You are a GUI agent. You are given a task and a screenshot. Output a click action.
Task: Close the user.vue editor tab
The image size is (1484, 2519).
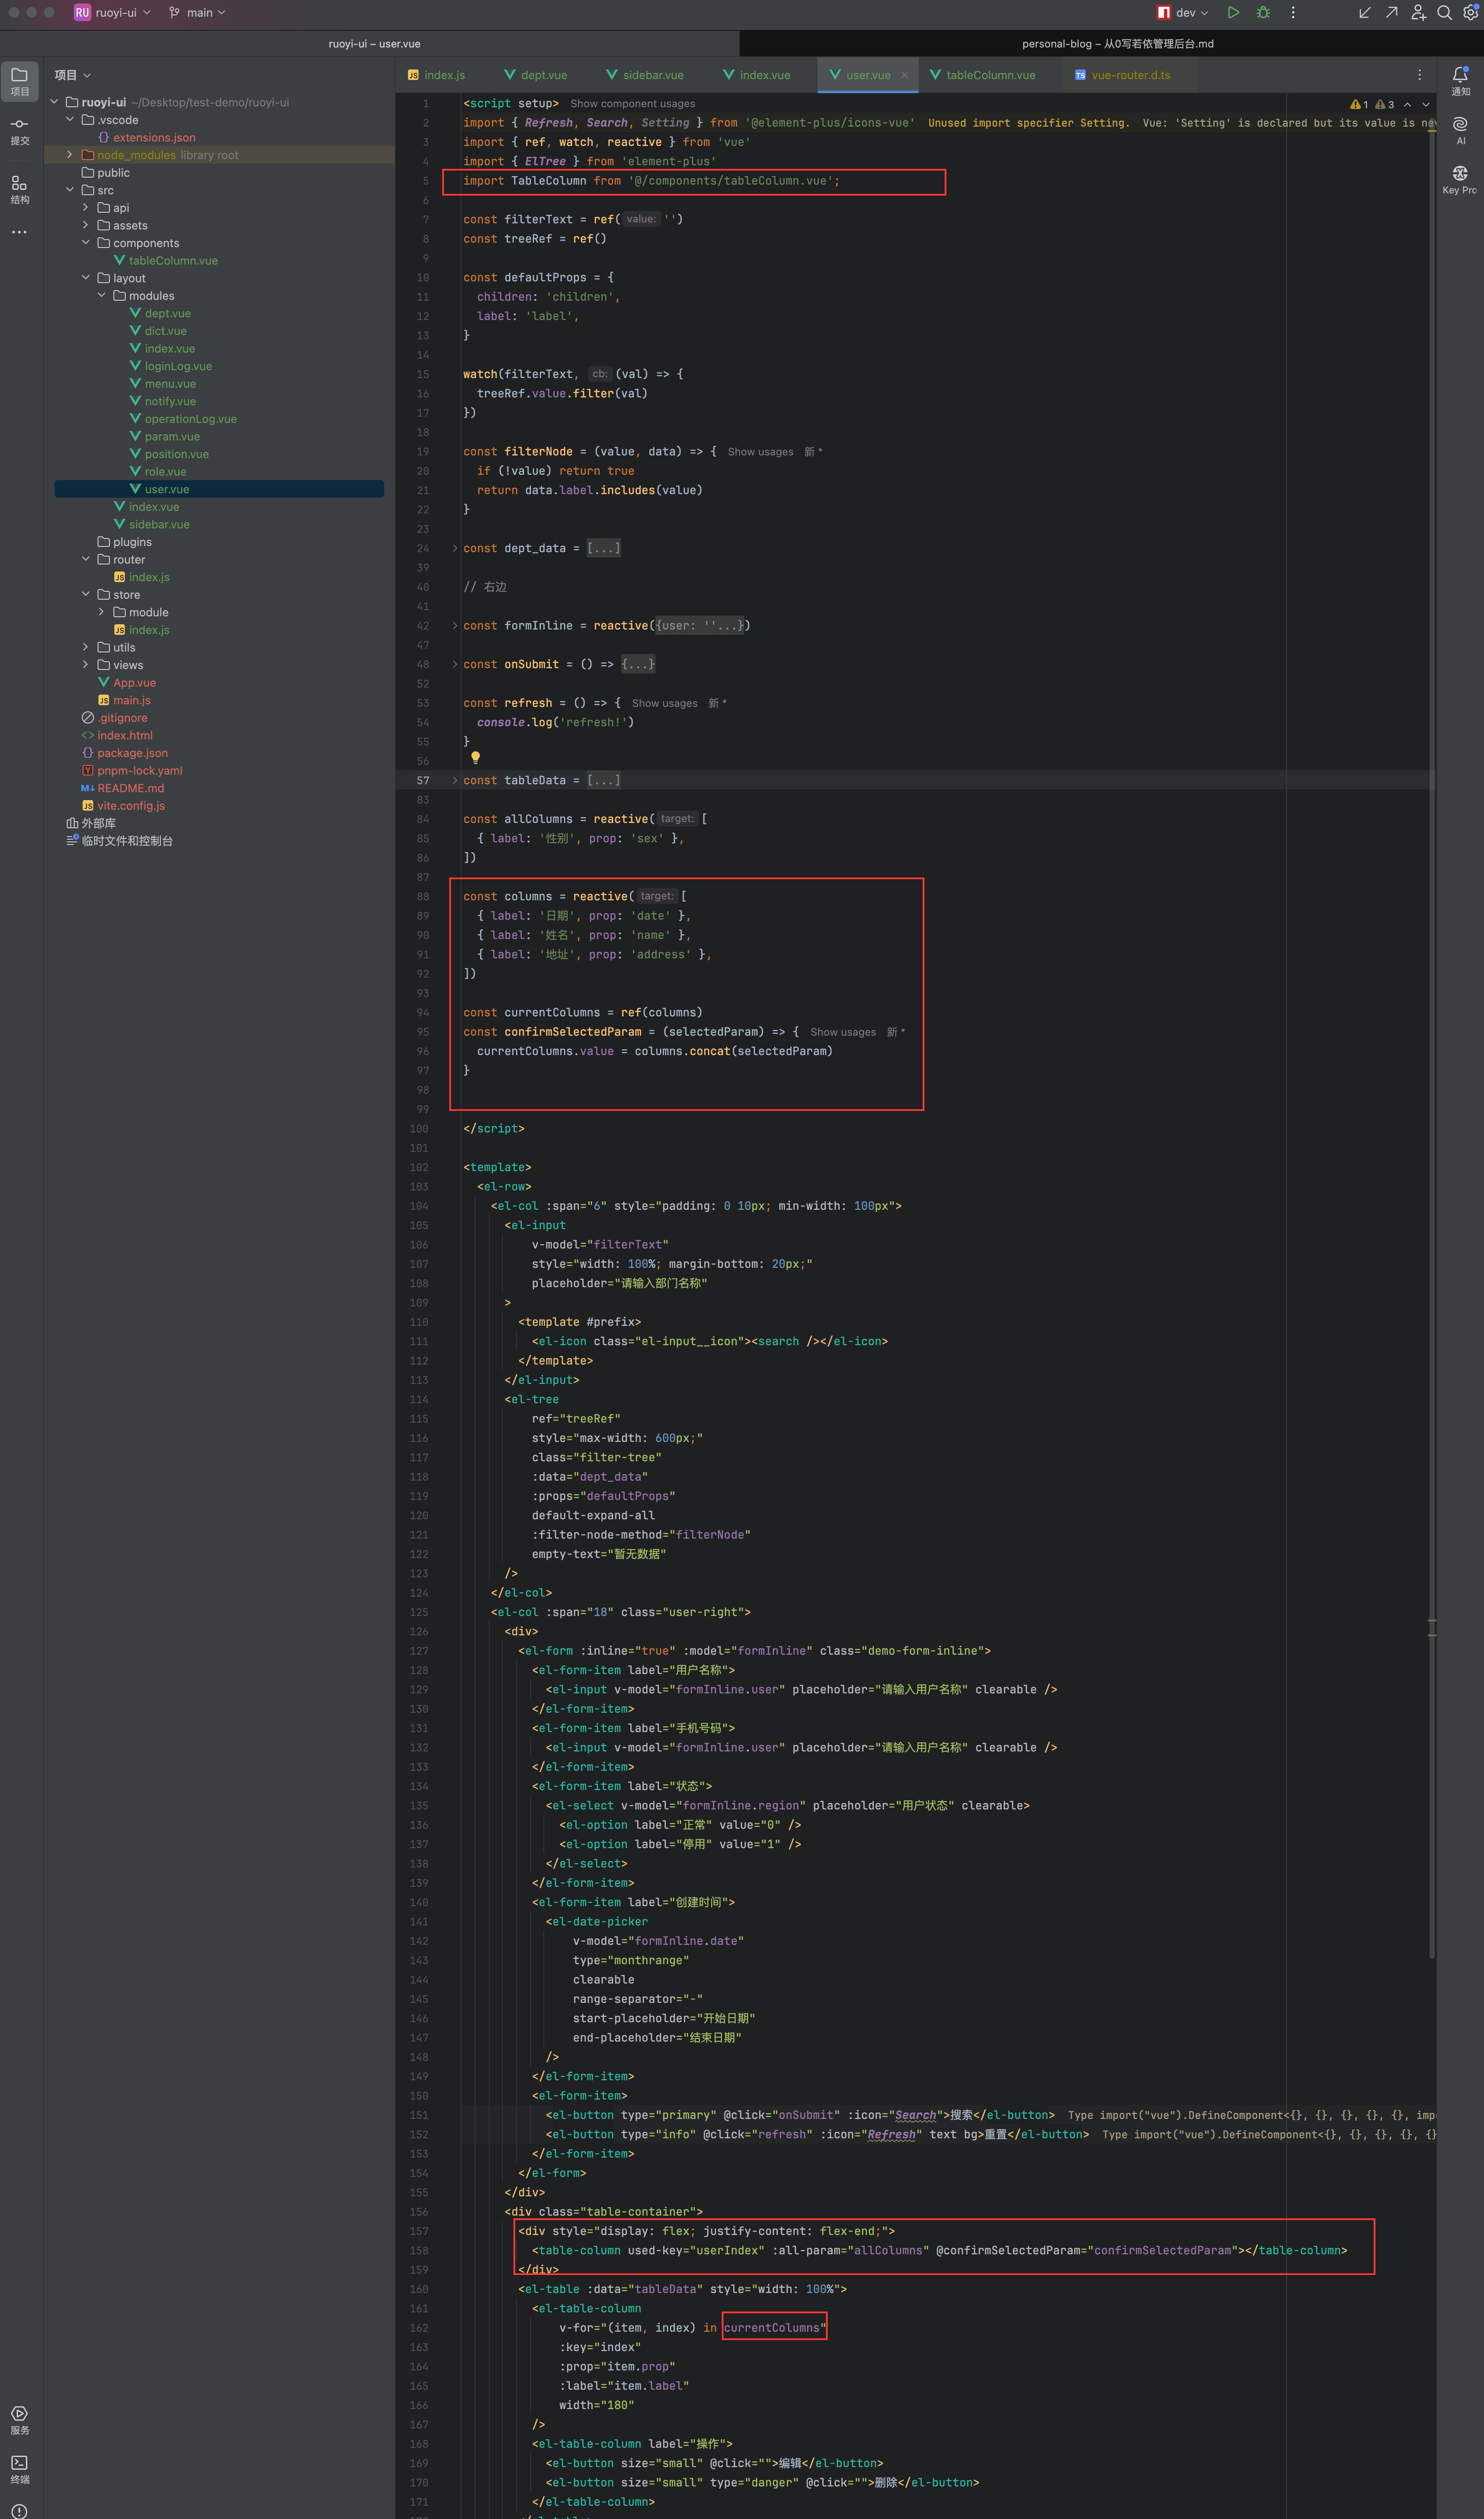click(904, 75)
